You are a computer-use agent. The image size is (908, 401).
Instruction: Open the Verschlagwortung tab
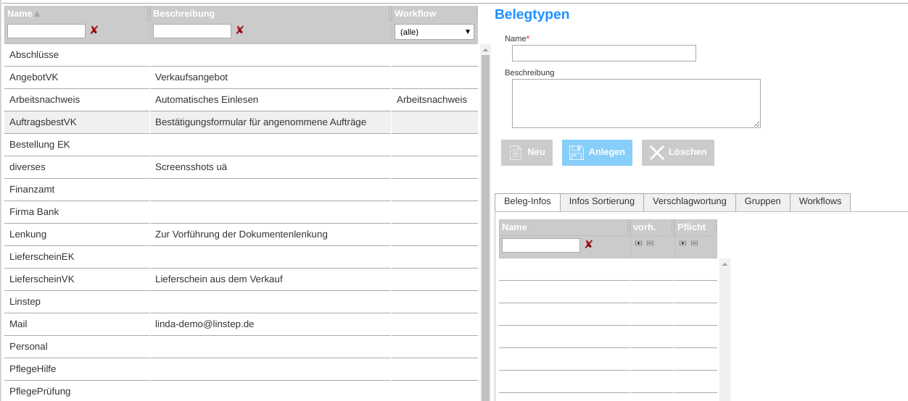tap(689, 202)
